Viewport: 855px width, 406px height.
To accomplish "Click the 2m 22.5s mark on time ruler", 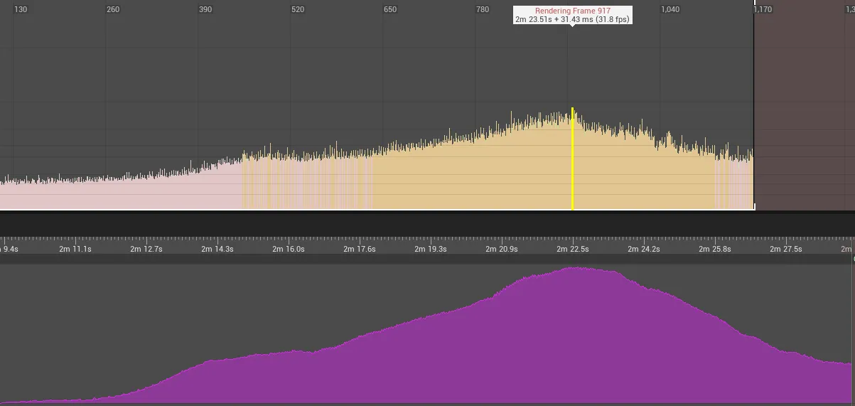I will point(573,250).
